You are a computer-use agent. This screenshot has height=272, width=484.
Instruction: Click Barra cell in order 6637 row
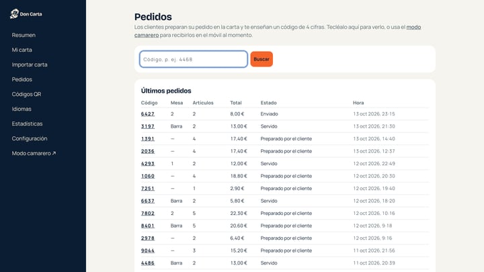pos(176,201)
